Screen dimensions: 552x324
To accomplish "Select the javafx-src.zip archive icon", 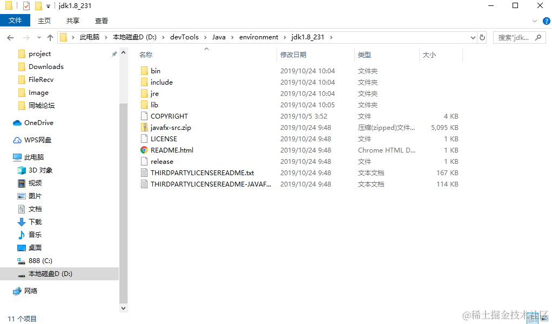I will 144,128.
